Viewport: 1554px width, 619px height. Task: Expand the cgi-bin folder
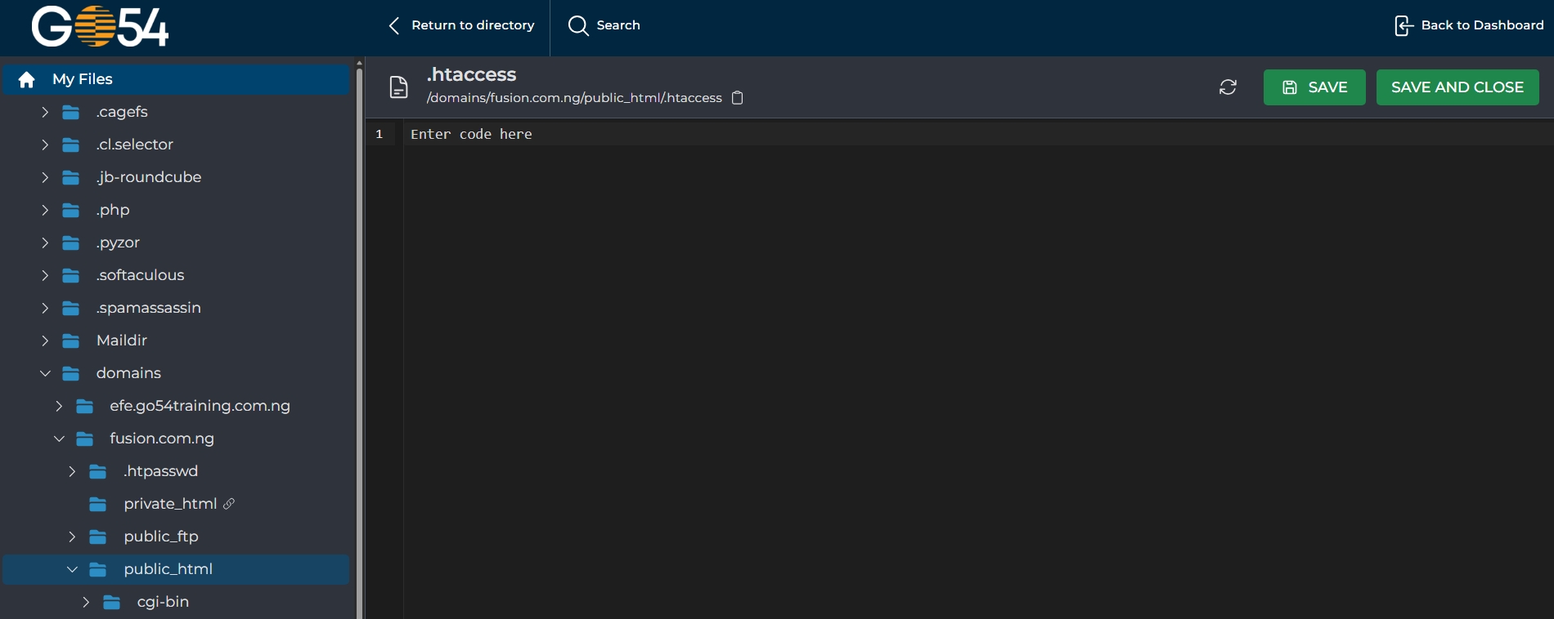click(86, 602)
